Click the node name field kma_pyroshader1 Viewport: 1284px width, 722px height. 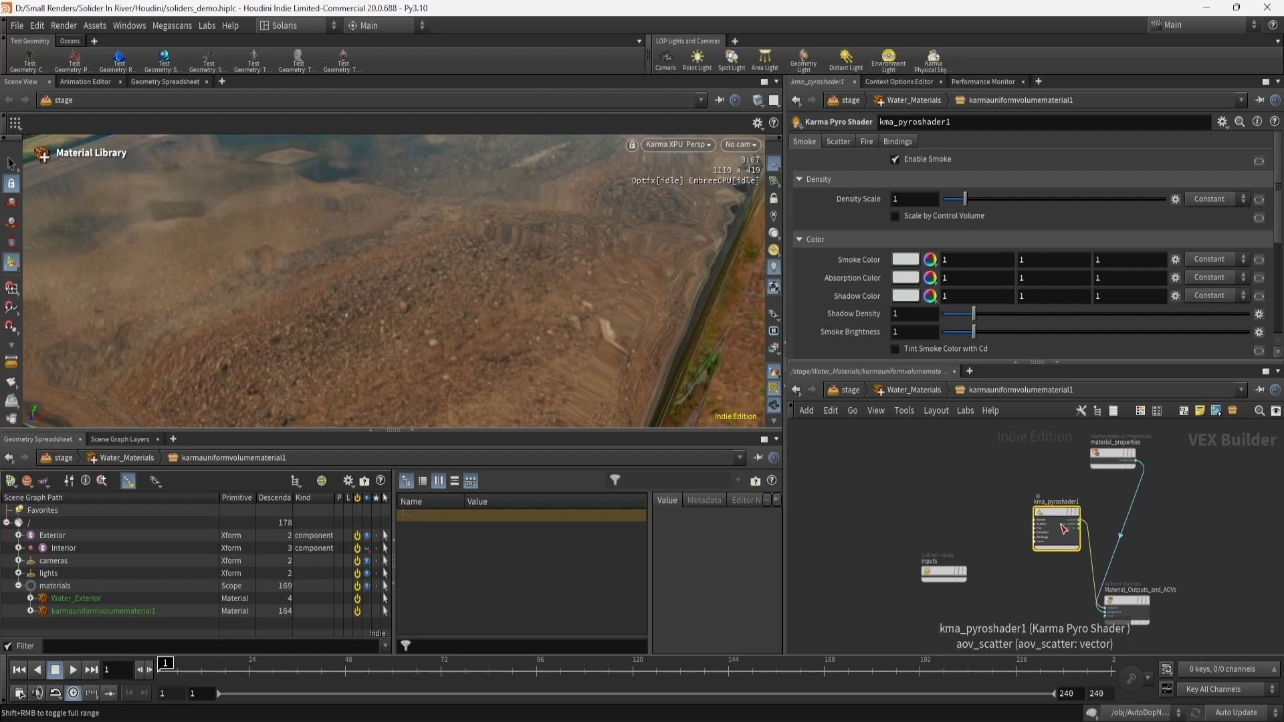click(x=1043, y=122)
